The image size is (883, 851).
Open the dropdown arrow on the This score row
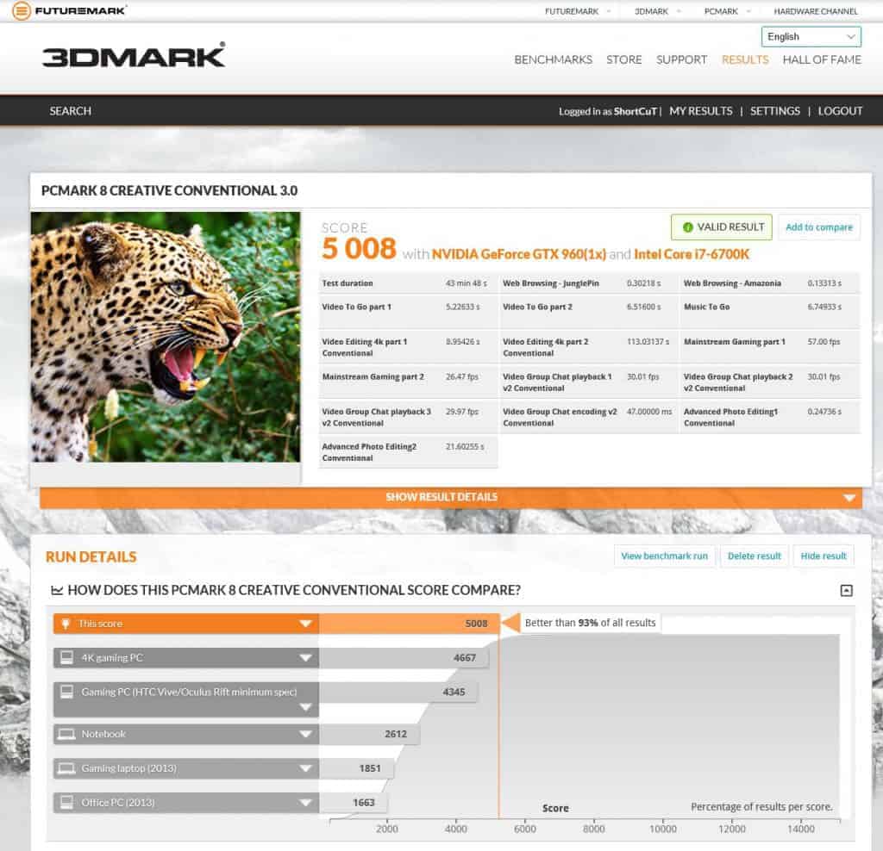tap(306, 623)
